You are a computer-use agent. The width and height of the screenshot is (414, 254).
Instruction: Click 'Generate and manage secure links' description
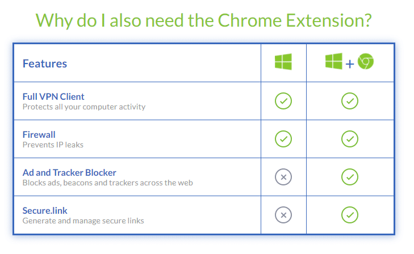pos(83,221)
